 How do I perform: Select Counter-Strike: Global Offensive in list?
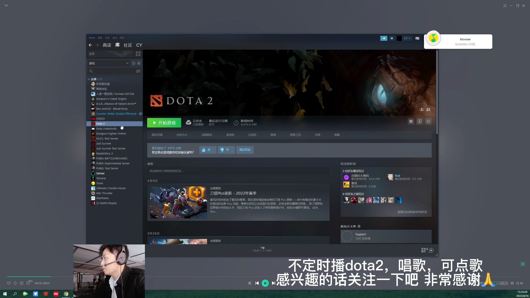click(116, 114)
